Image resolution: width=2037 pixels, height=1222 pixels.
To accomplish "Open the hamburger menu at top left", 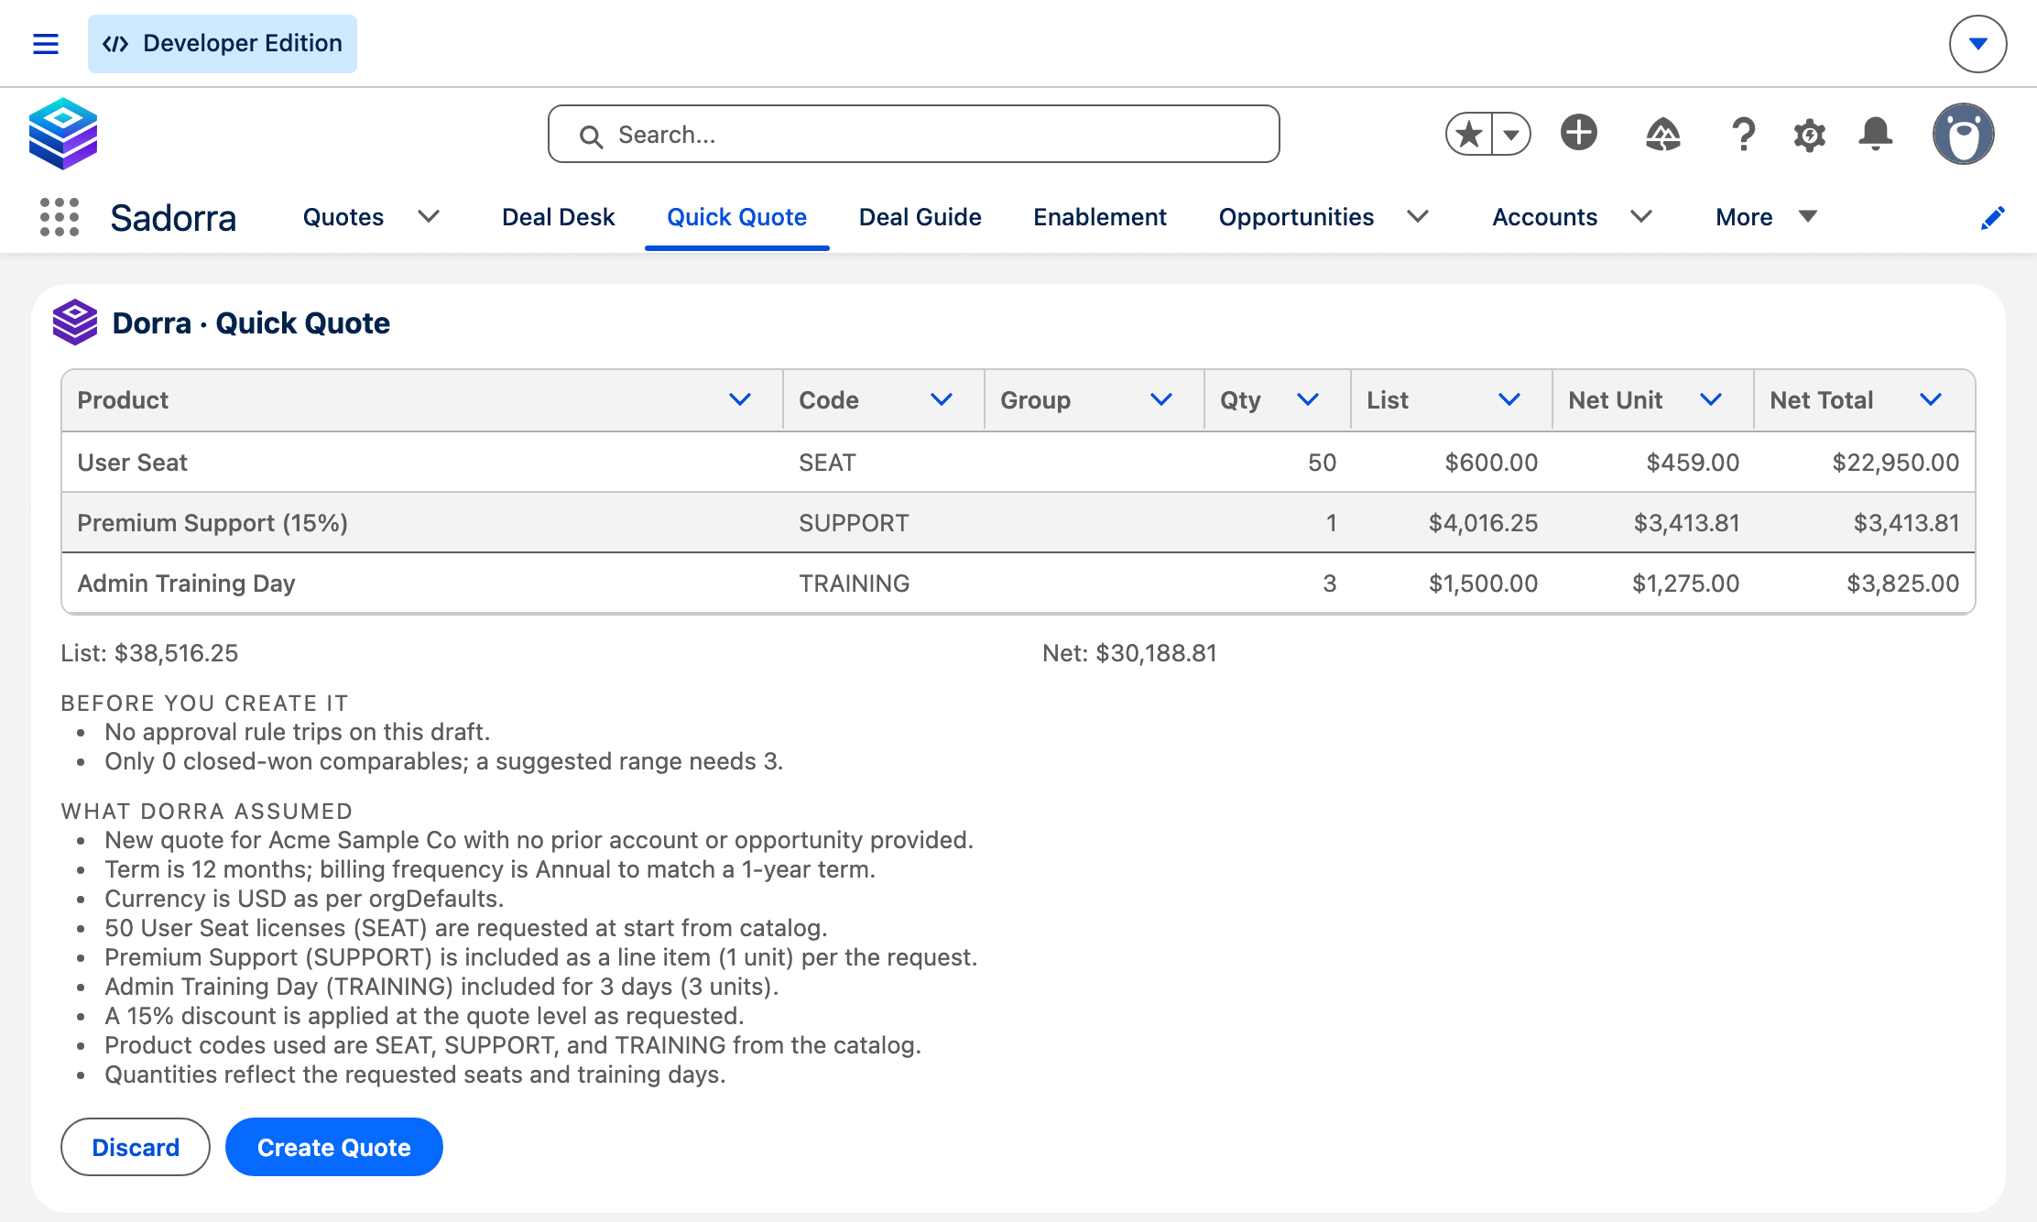I will pyautogui.click(x=46, y=44).
